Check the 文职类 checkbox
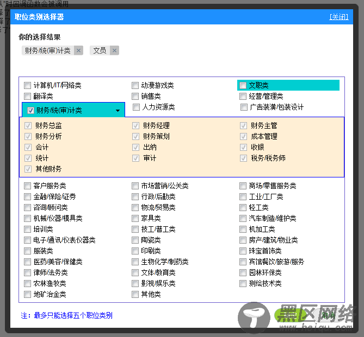Viewport: 364px width, 337px height. click(243, 85)
